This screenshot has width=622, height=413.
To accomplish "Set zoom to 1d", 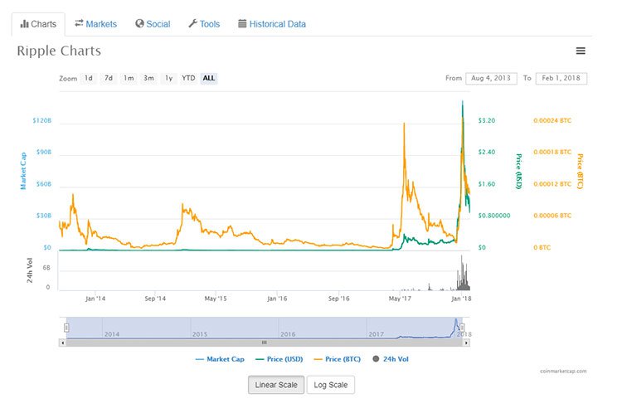I will 89,78.
